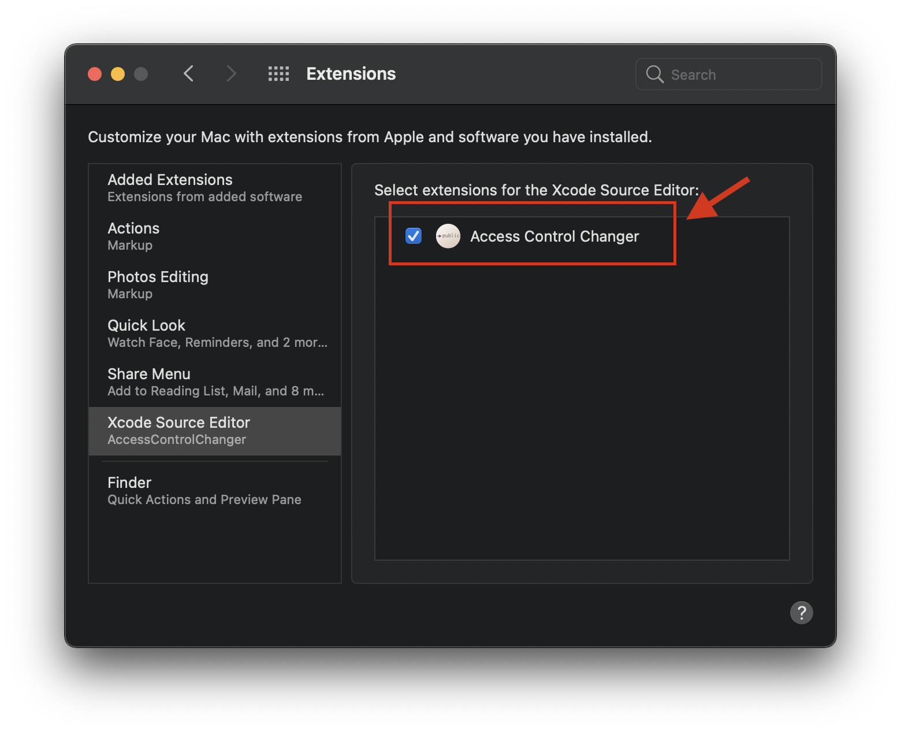Open the Share Menu category
Image resolution: width=901 pixels, height=733 pixels.
[215, 382]
